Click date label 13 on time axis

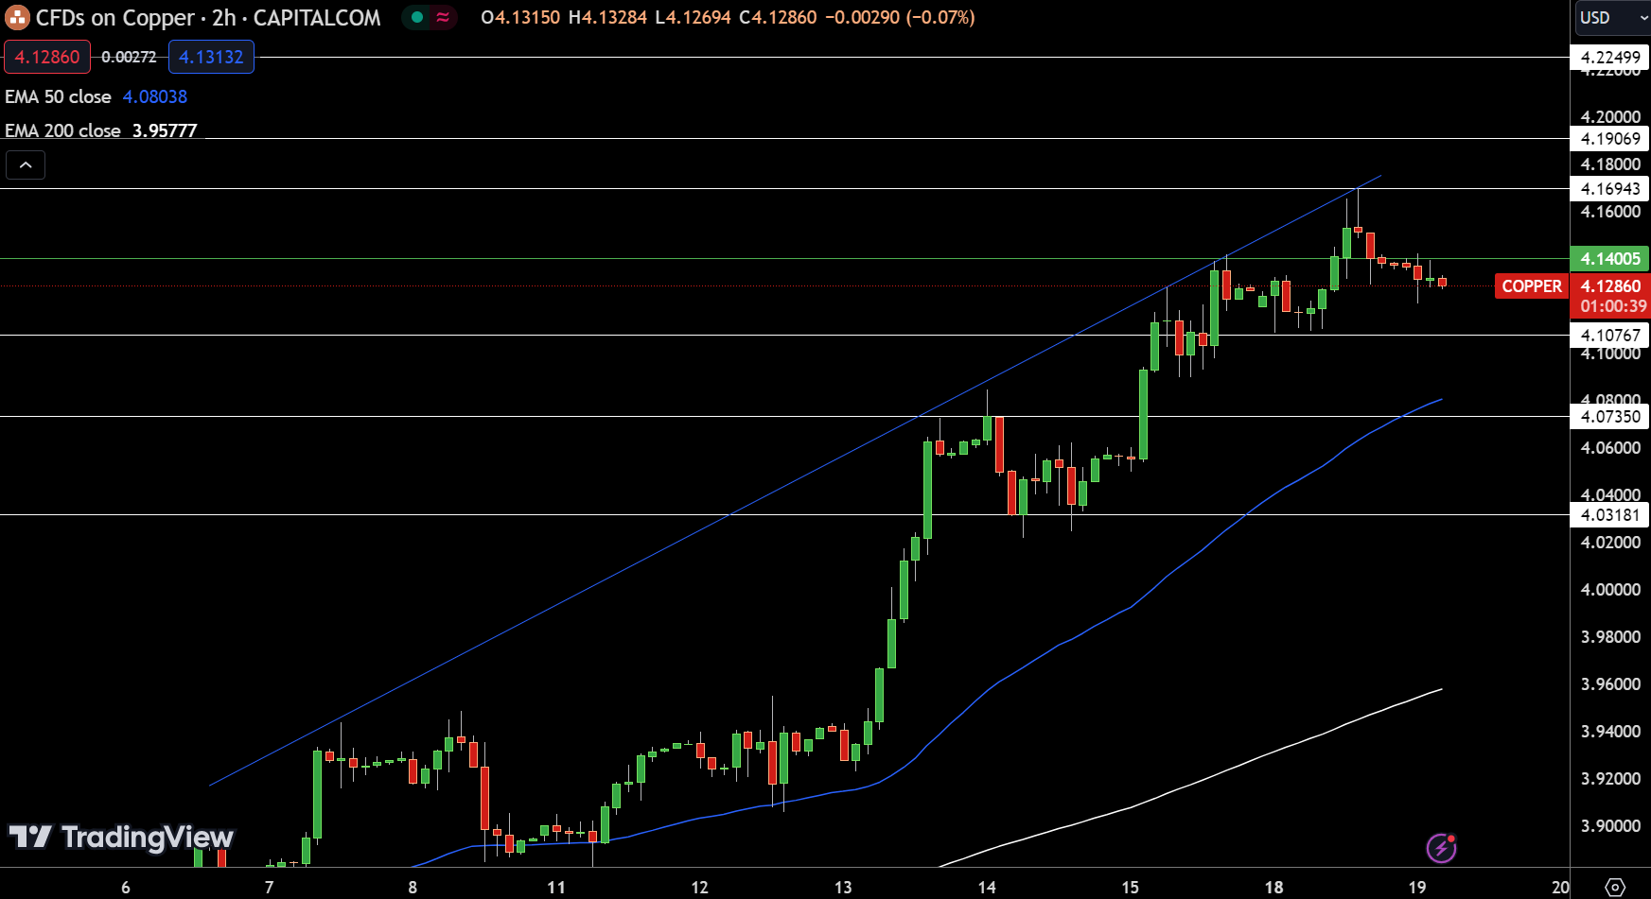coord(843,888)
